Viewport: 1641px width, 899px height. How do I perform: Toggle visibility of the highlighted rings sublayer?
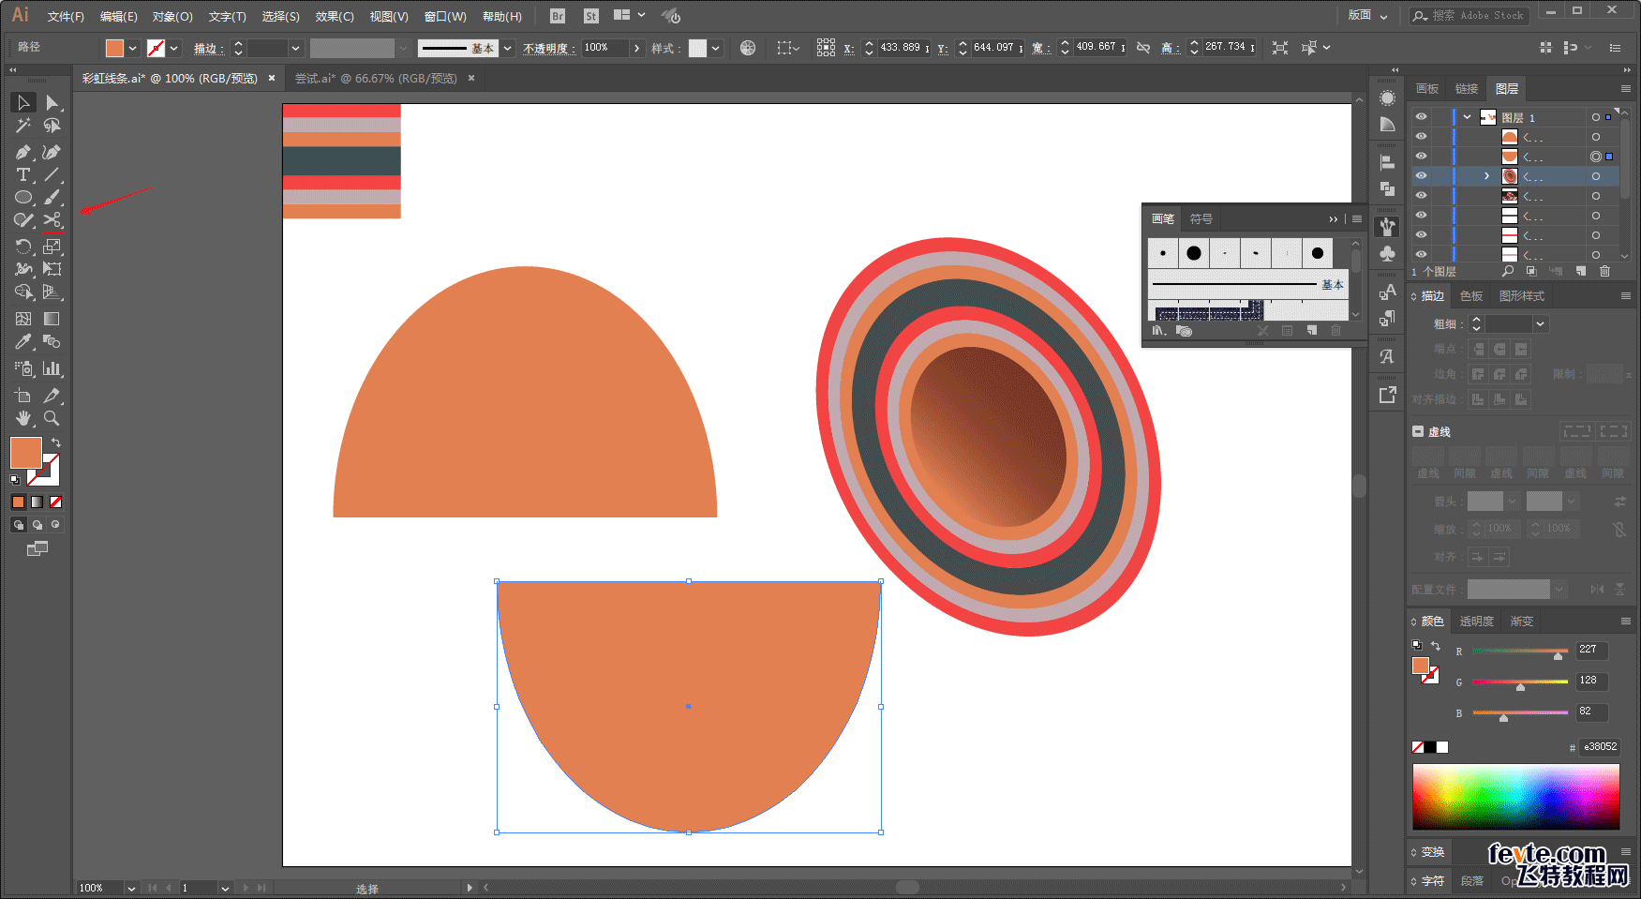(x=1421, y=176)
